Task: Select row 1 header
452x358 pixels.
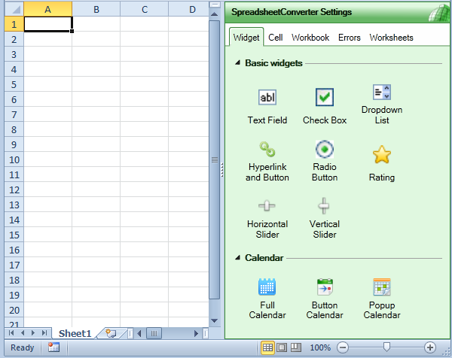Action: (x=14, y=24)
